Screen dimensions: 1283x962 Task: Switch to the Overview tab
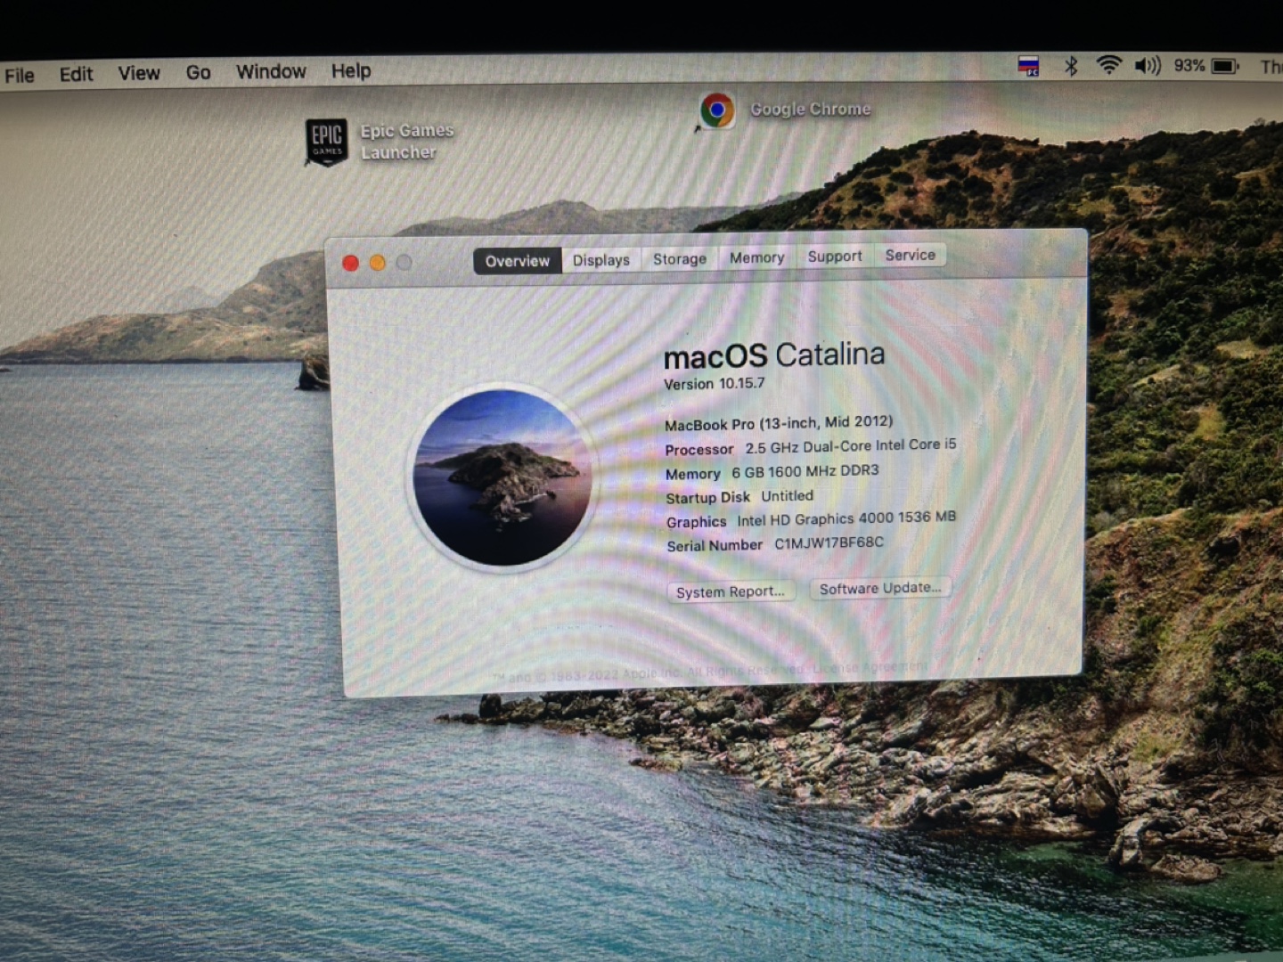pos(518,261)
